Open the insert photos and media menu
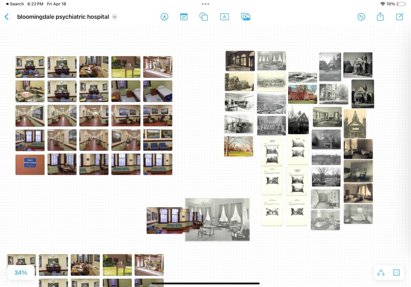Viewport: 411px width, 287px height. [246, 17]
